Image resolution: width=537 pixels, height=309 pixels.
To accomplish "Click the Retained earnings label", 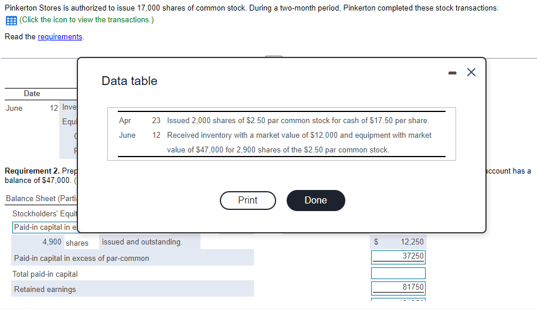I will [45, 290].
